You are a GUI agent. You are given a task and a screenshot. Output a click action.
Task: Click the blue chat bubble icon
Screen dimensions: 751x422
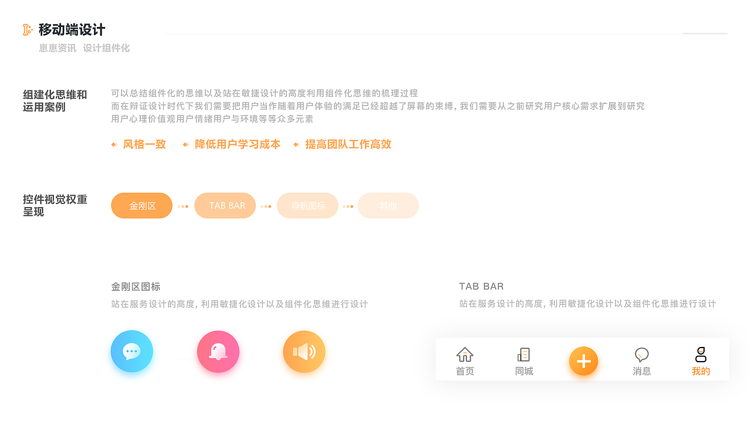pyautogui.click(x=131, y=351)
